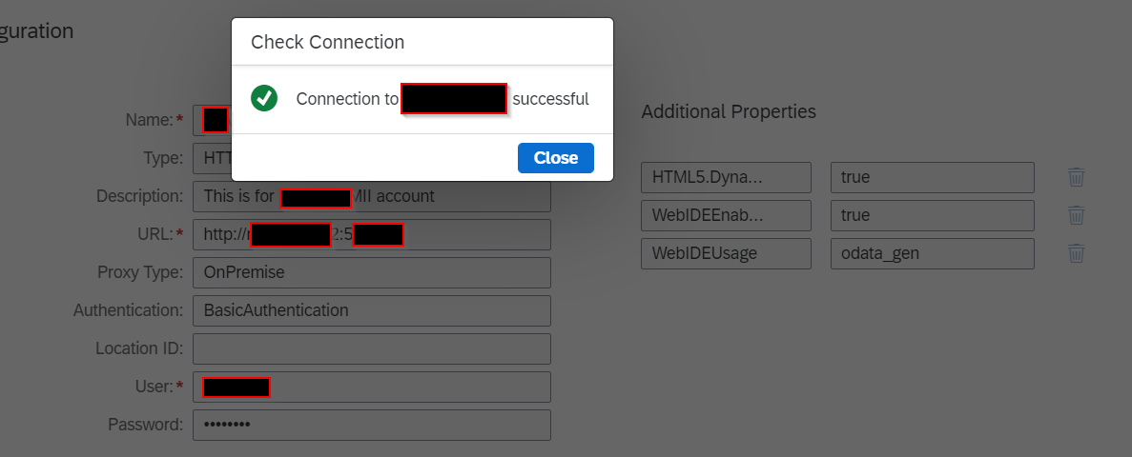The width and height of the screenshot is (1132, 457).
Task: Expand the Authentication selection box
Action: pyautogui.click(x=372, y=310)
